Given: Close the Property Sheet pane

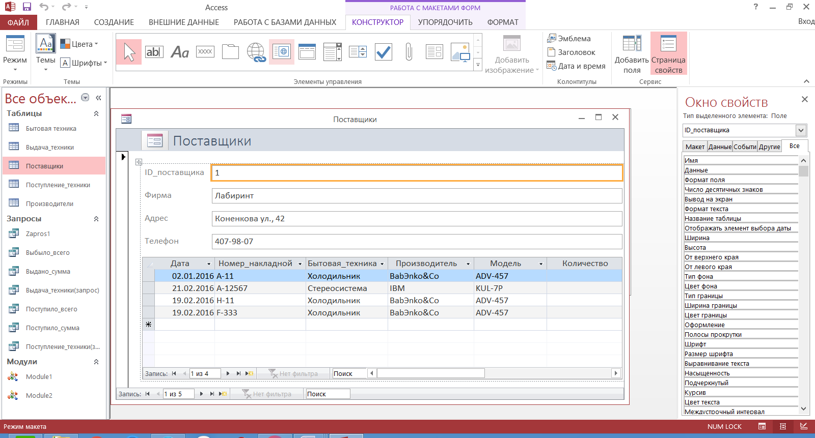Looking at the screenshot, I should click(805, 99).
